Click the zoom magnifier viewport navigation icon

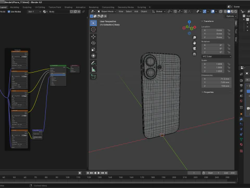coord(194,38)
